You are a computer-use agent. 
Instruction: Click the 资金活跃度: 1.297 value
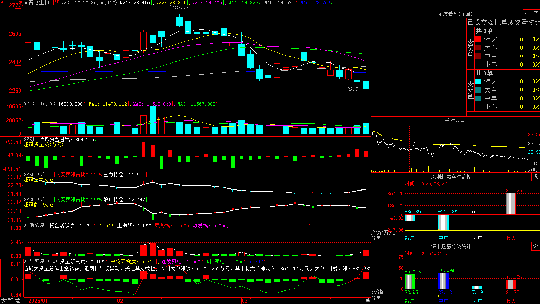point(71,225)
